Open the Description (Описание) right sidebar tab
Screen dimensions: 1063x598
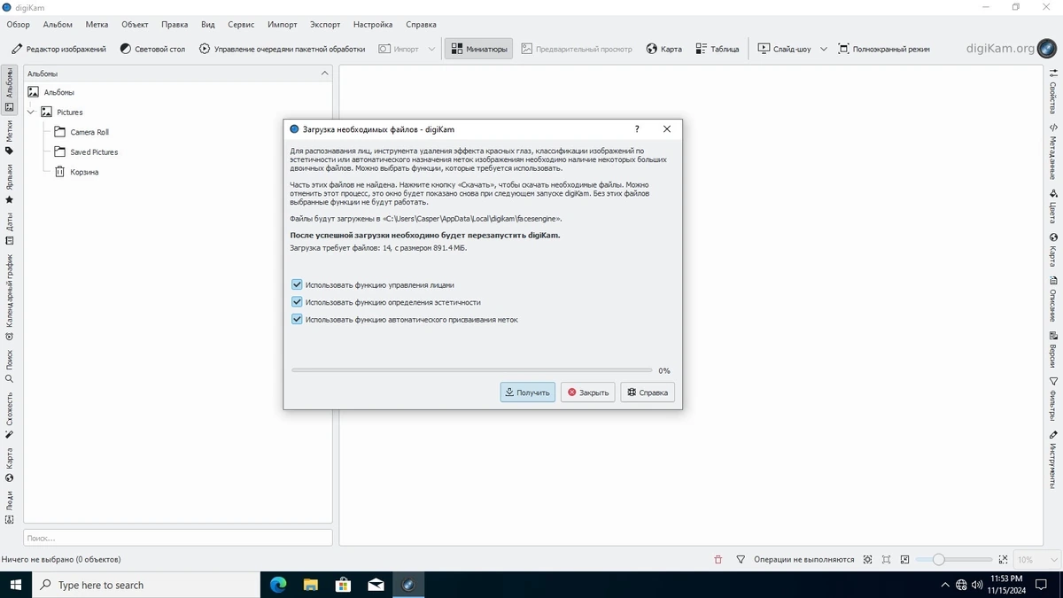coord(1053,299)
